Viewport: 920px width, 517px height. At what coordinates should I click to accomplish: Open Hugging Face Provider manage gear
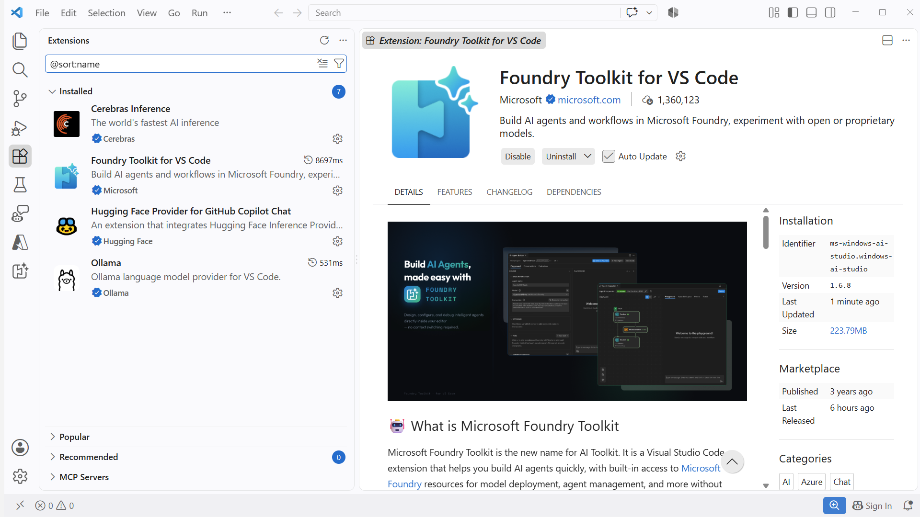coord(337,241)
